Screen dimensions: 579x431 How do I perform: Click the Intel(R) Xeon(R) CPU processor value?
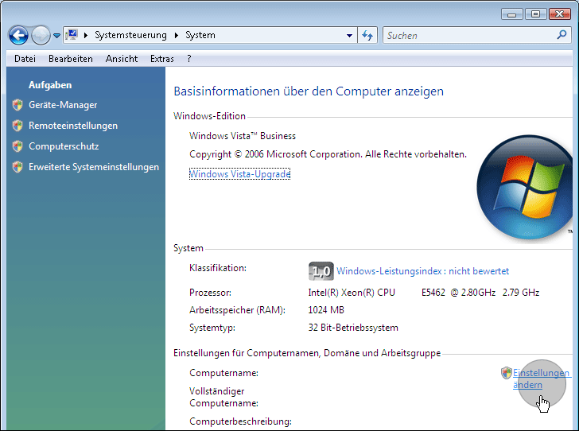pos(424,293)
